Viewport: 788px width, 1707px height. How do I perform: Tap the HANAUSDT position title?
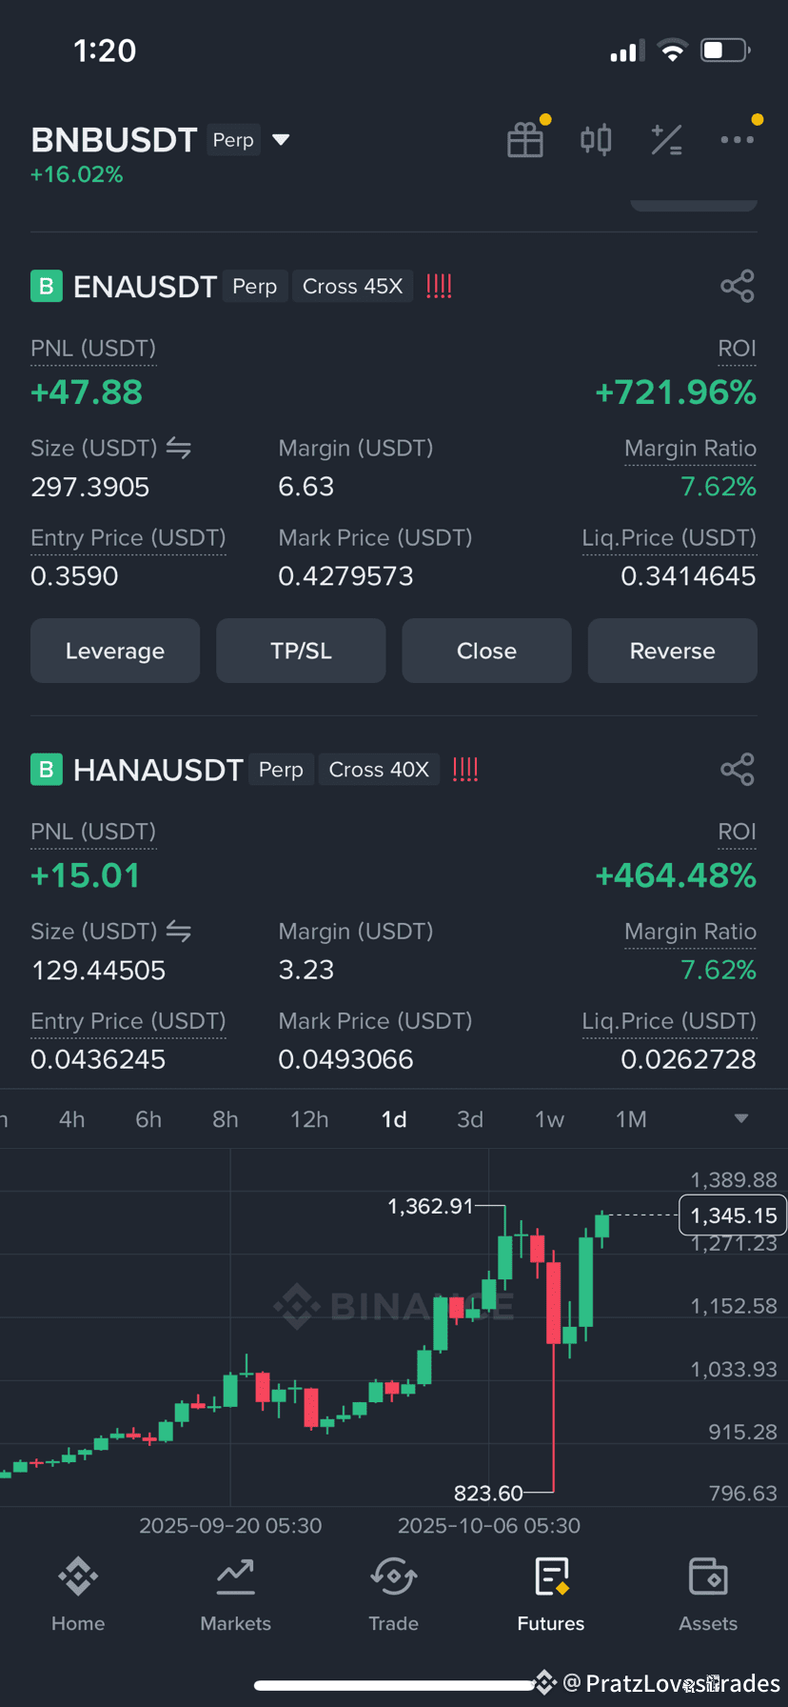pyautogui.click(x=158, y=769)
